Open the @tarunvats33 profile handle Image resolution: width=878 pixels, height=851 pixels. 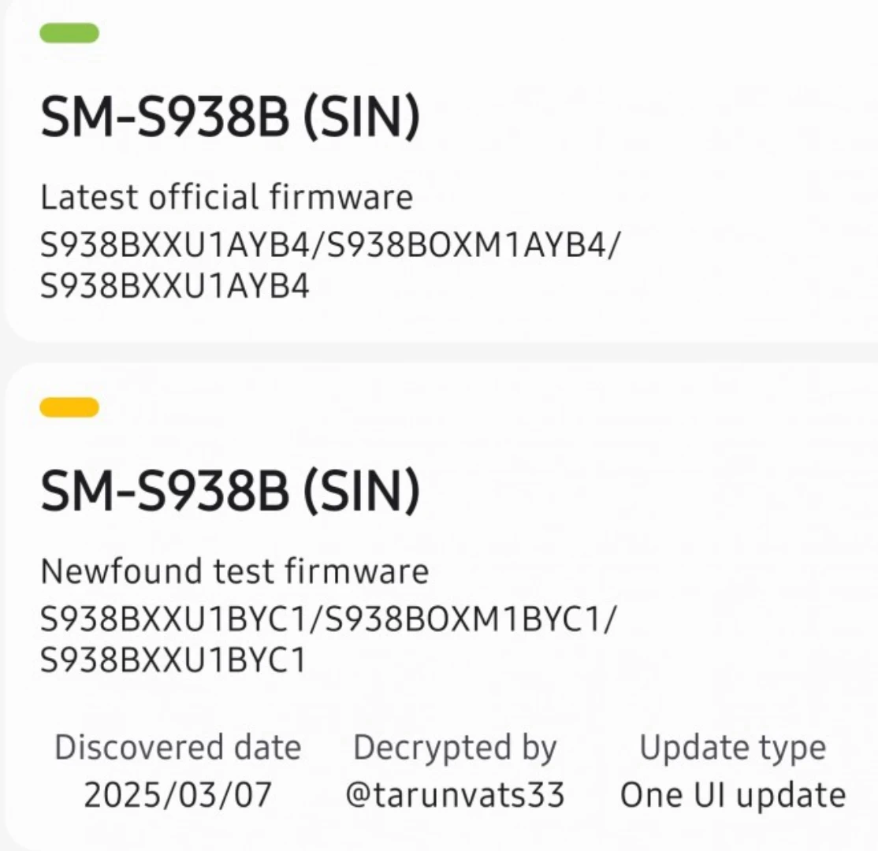pyautogui.click(x=455, y=795)
